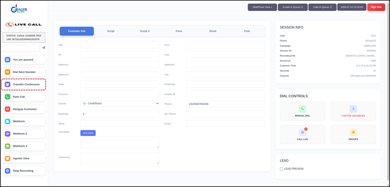390x187 pixels.
Task: Click the pause icon beside You are paused
Action: tap(8, 60)
